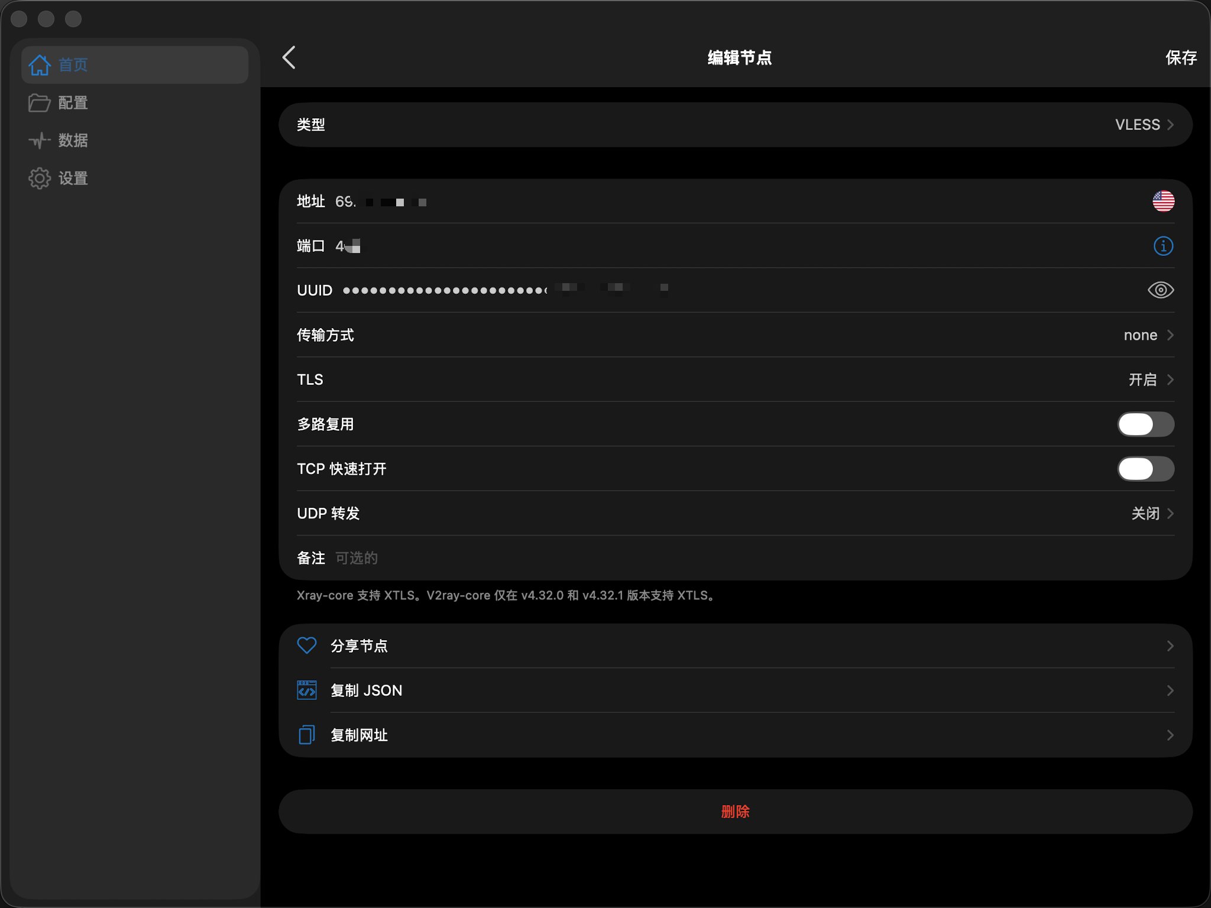1211x908 pixels.
Task: Click the port info icon
Action: pos(1163,246)
